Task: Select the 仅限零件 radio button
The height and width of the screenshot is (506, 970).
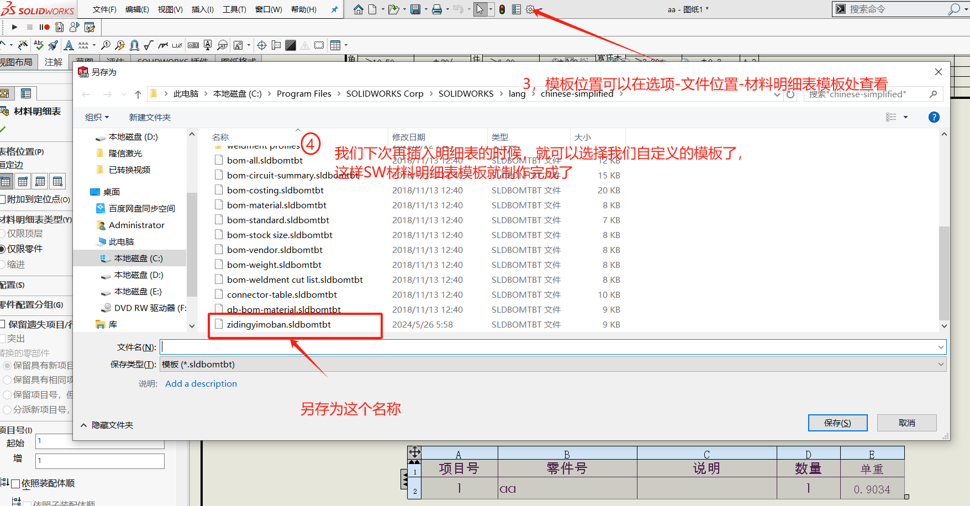Action: [x=2, y=249]
